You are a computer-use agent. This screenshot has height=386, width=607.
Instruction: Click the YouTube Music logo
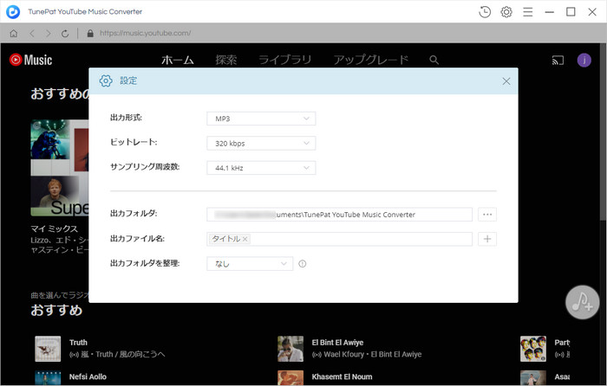point(30,60)
